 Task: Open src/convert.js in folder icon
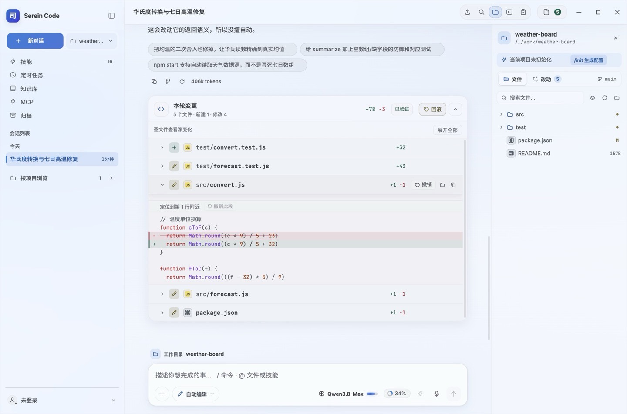tap(442, 185)
